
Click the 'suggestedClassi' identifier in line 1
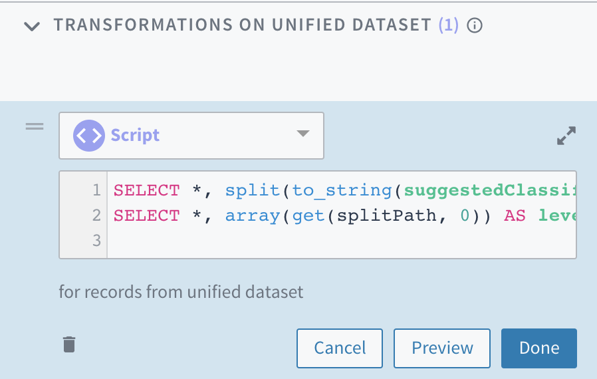coord(489,190)
